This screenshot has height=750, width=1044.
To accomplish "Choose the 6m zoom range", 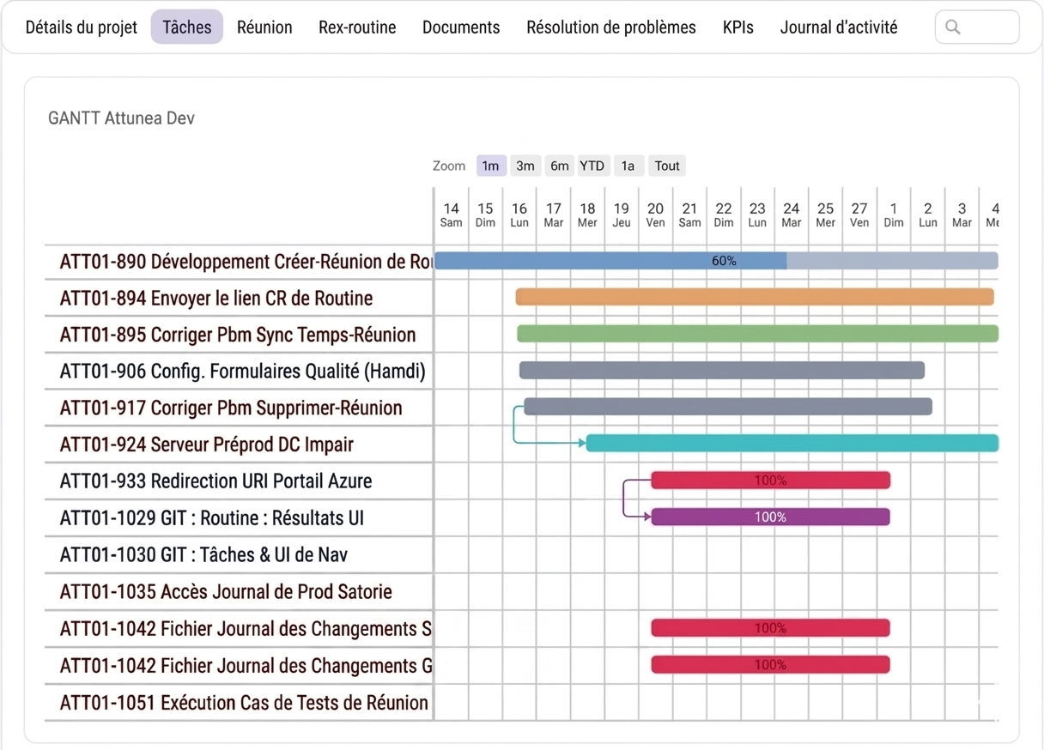I will (560, 166).
